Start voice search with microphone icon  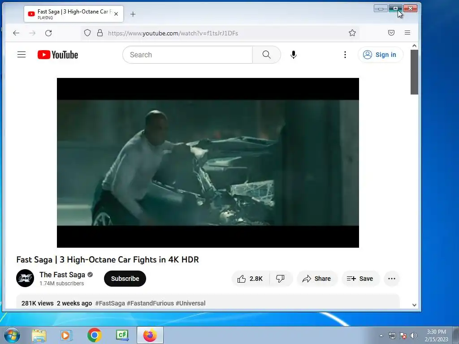[x=293, y=55]
